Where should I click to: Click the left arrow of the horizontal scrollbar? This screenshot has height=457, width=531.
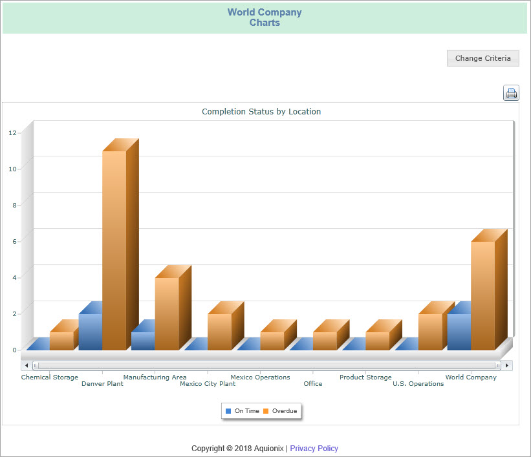click(x=26, y=365)
